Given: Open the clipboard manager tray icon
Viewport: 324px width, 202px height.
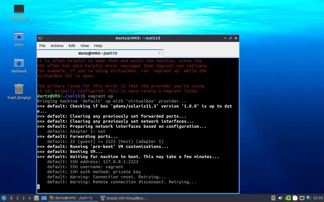Looking at the screenshot, I should [x=295, y=198].
